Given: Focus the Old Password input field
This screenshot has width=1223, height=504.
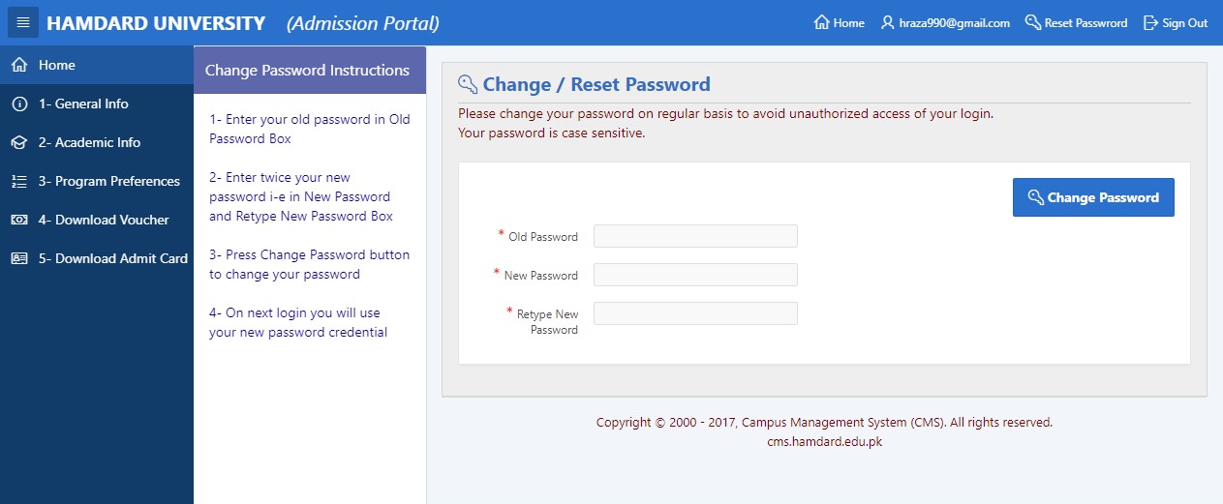Looking at the screenshot, I should (x=695, y=236).
